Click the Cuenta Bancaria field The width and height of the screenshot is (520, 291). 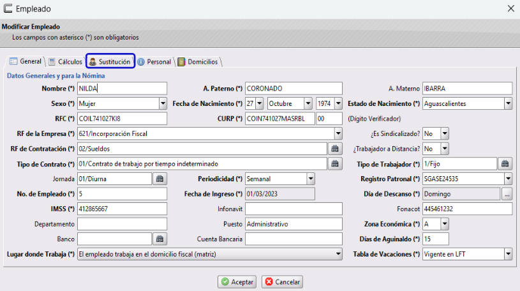point(294,239)
